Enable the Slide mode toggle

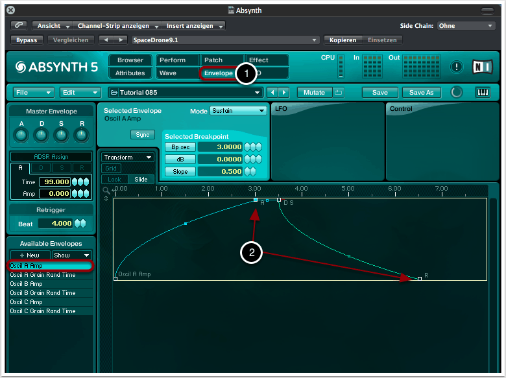tap(141, 179)
